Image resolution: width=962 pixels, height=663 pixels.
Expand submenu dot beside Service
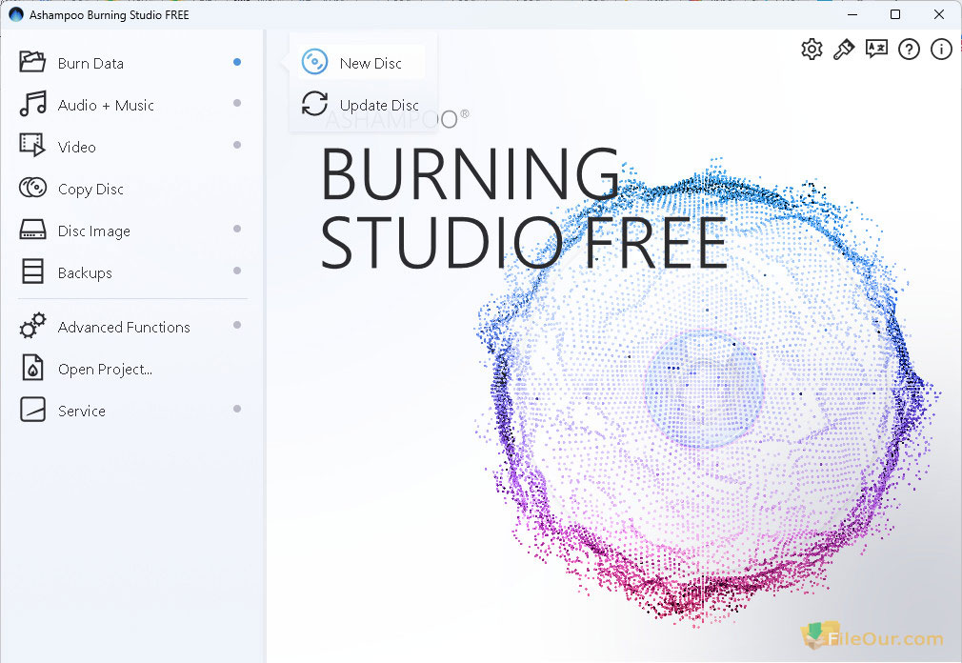pyautogui.click(x=237, y=409)
